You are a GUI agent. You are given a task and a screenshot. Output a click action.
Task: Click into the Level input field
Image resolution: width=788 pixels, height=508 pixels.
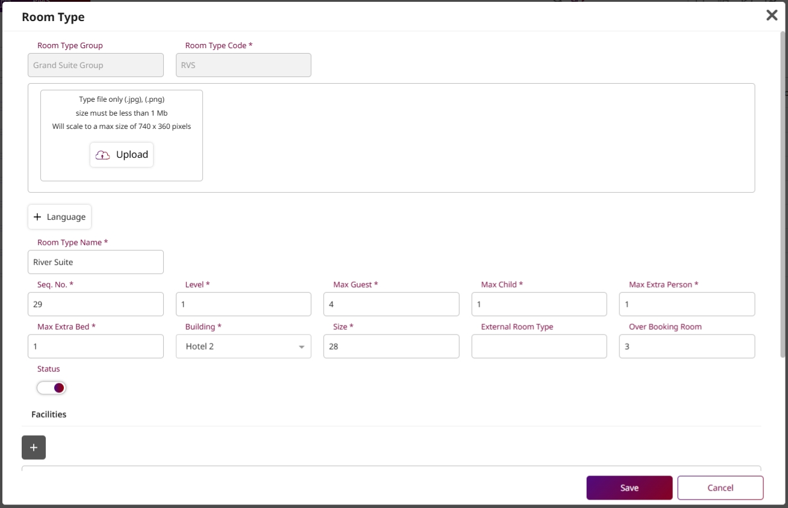(x=243, y=304)
